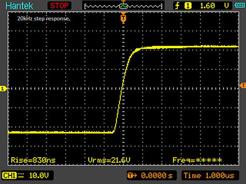Click the cyan USB connection status icon

tap(239, 5)
